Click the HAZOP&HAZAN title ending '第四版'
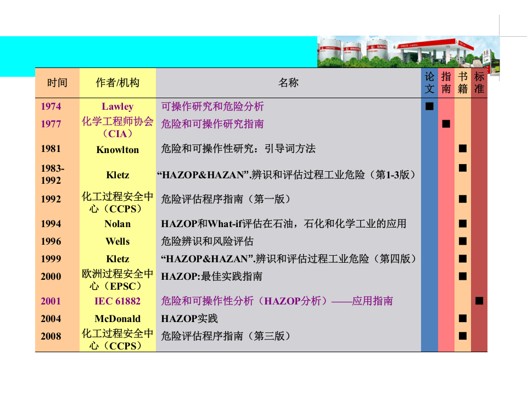Image resolution: width=527 pixels, height=395 pixels. point(289,258)
